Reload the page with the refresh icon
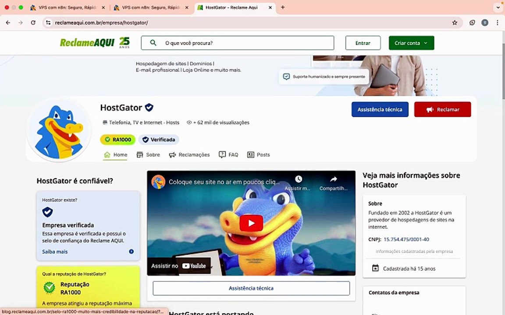The height and width of the screenshot is (315, 505). (x=33, y=22)
